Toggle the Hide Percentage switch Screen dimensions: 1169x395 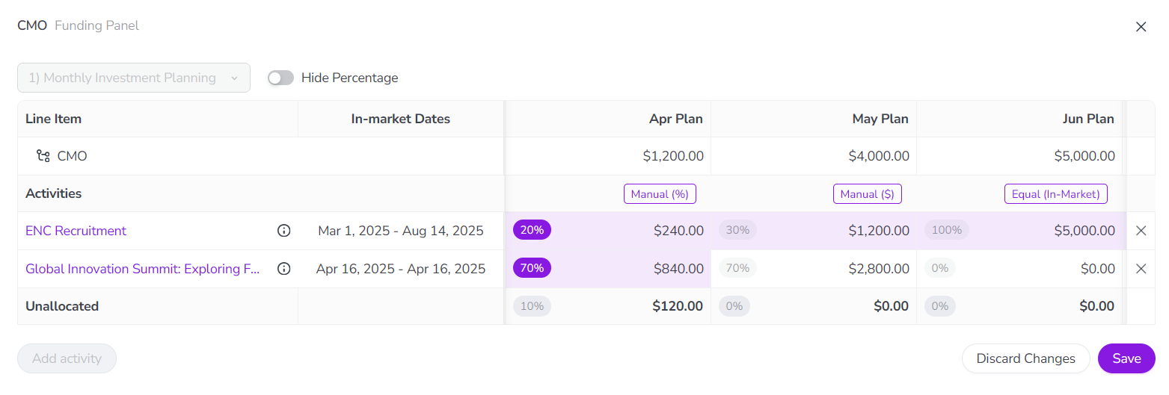pos(281,78)
